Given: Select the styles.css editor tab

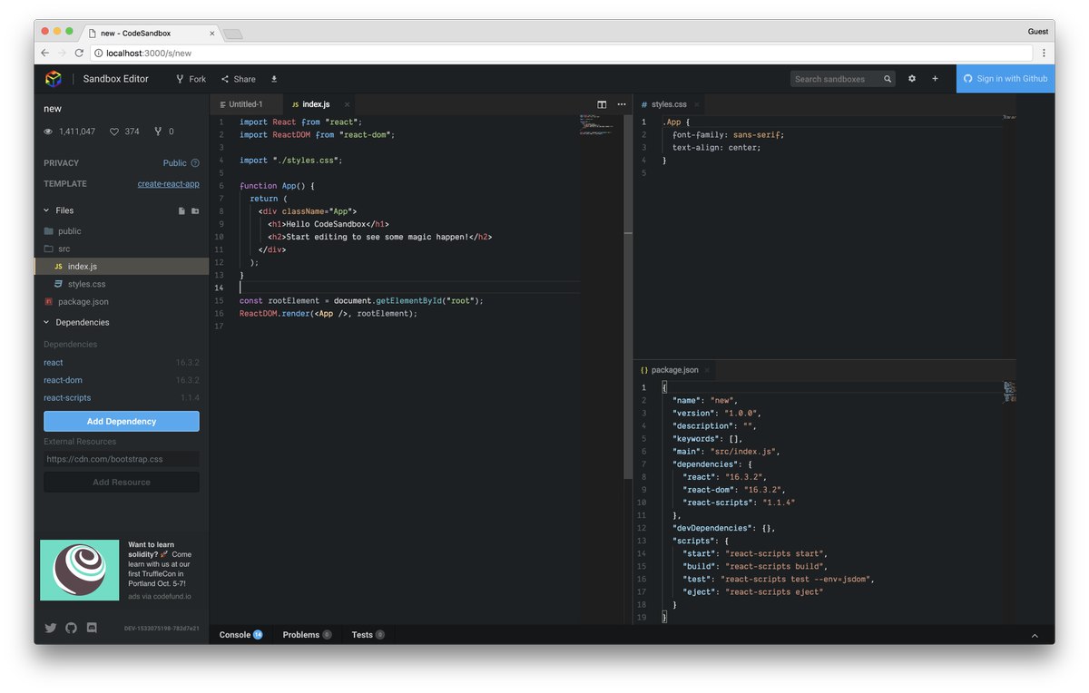Looking at the screenshot, I should tap(669, 104).
